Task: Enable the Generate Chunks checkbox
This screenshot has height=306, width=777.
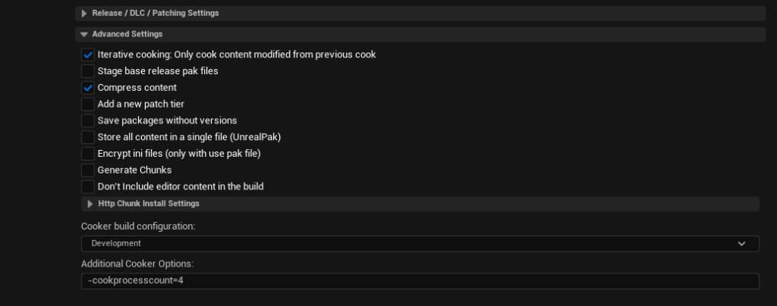Action: [x=88, y=170]
